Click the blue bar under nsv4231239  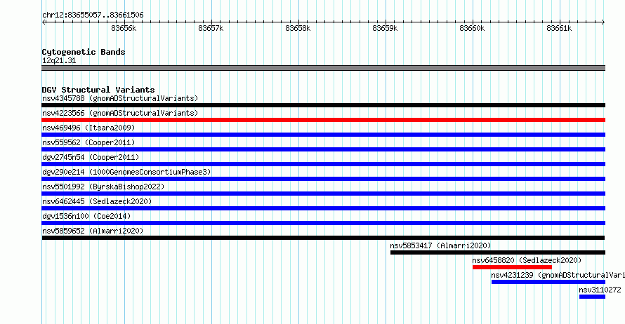tap(548, 282)
